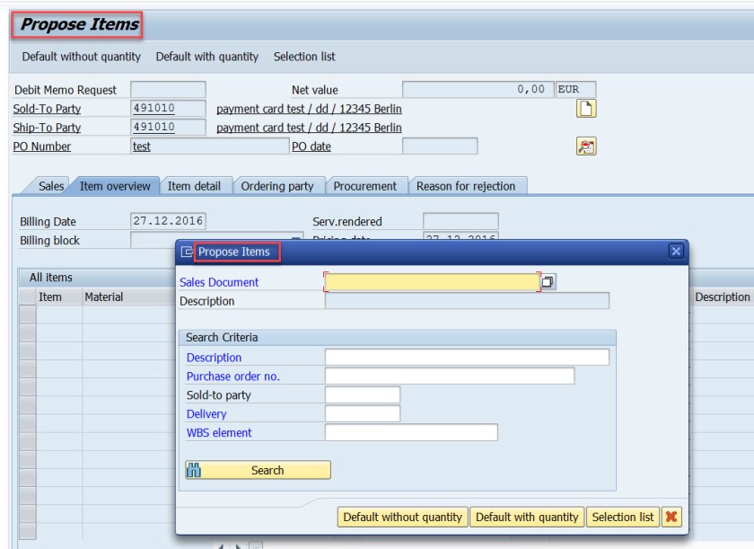Close the Propose Items dialog window

[x=676, y=252]
